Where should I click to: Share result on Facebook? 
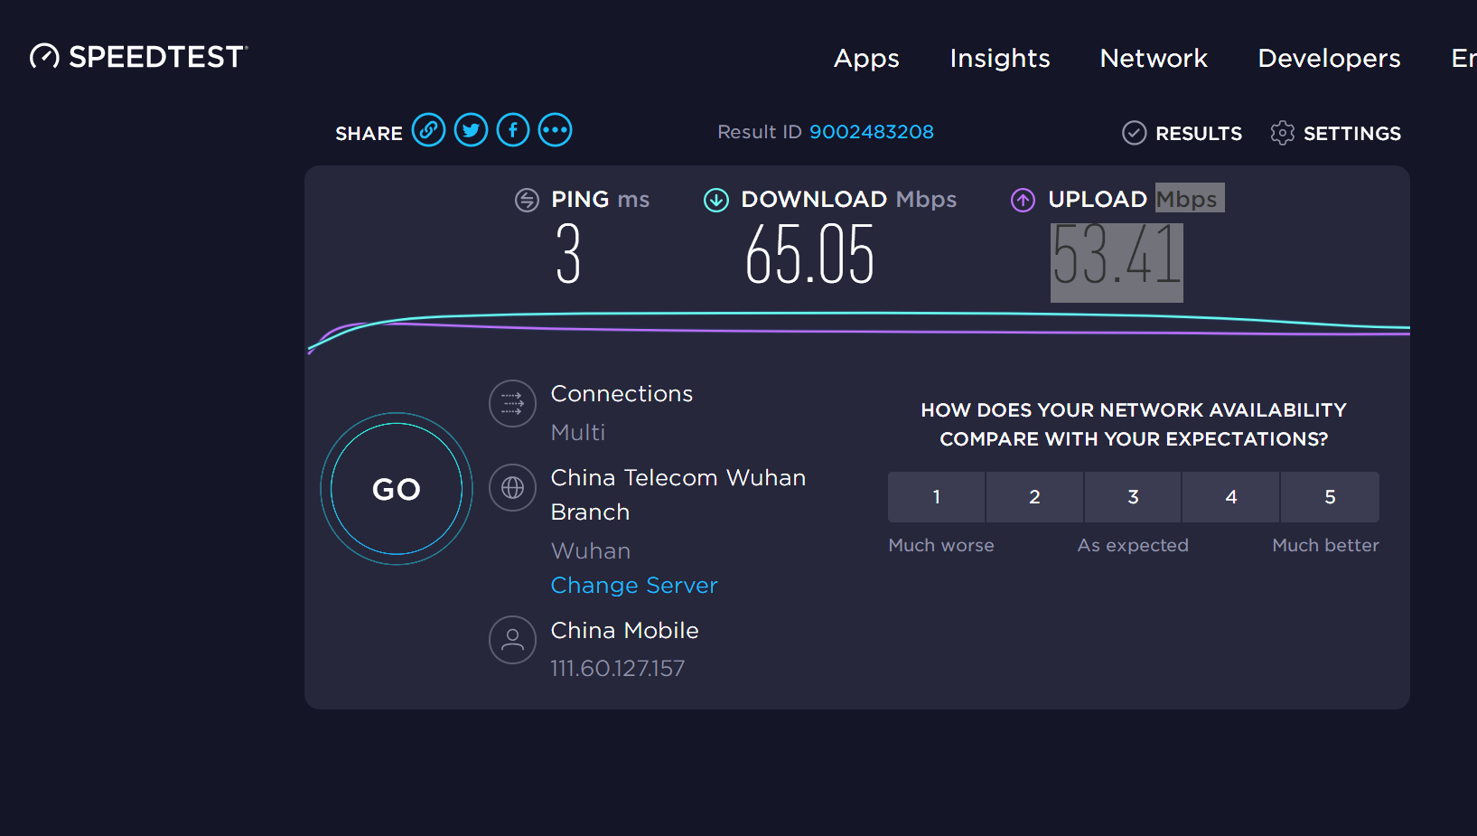tap(513, 130)
